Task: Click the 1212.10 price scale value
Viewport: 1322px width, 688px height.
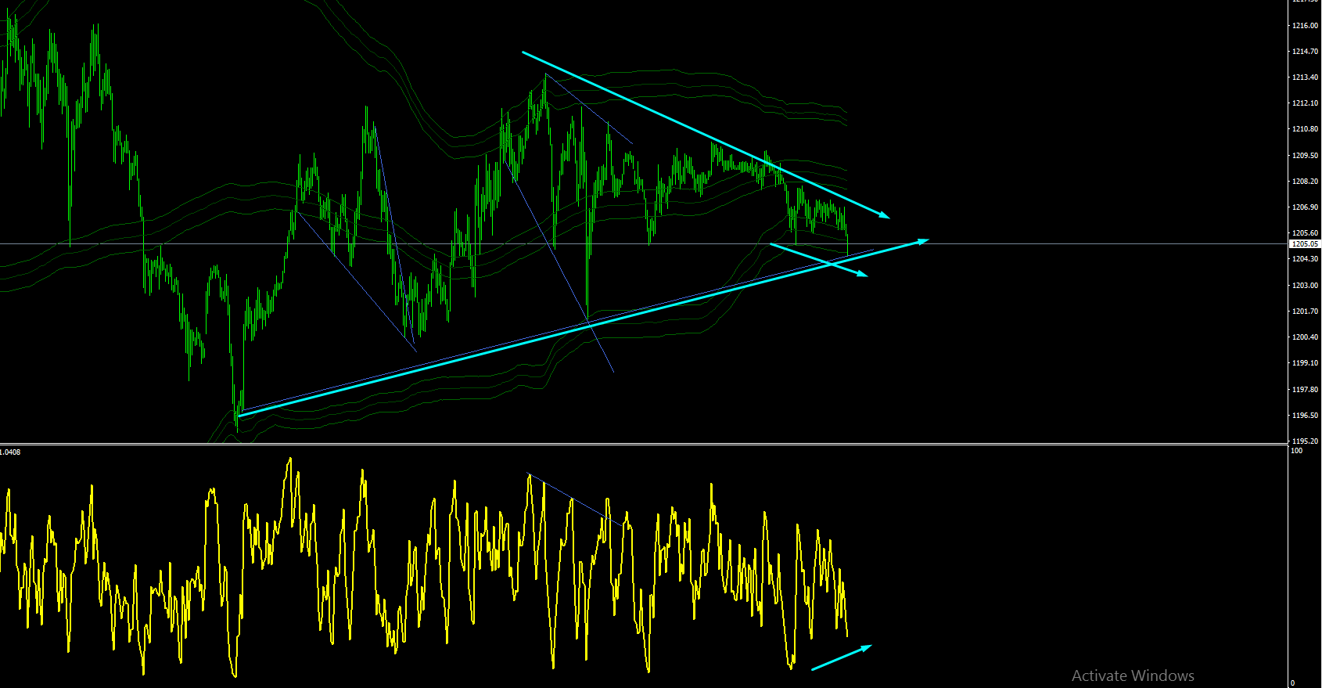Action: pyautogui.click(x=1305, y=103)
